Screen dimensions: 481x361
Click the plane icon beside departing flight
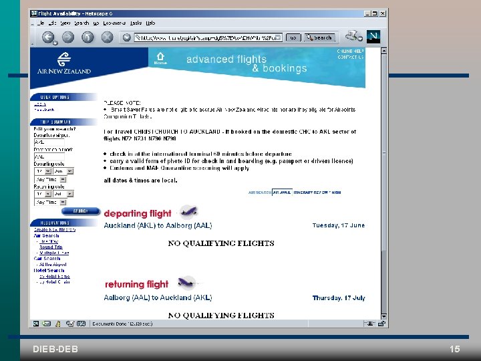pos(188,211)
